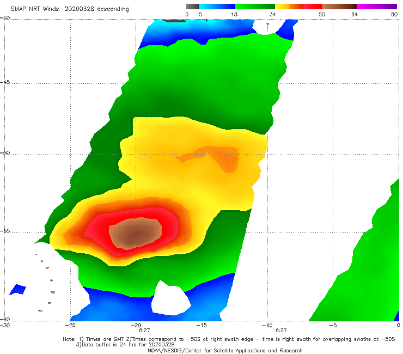Click the colorbar label 34
Viewport: 403px width, 354px height.
(273, 14)
